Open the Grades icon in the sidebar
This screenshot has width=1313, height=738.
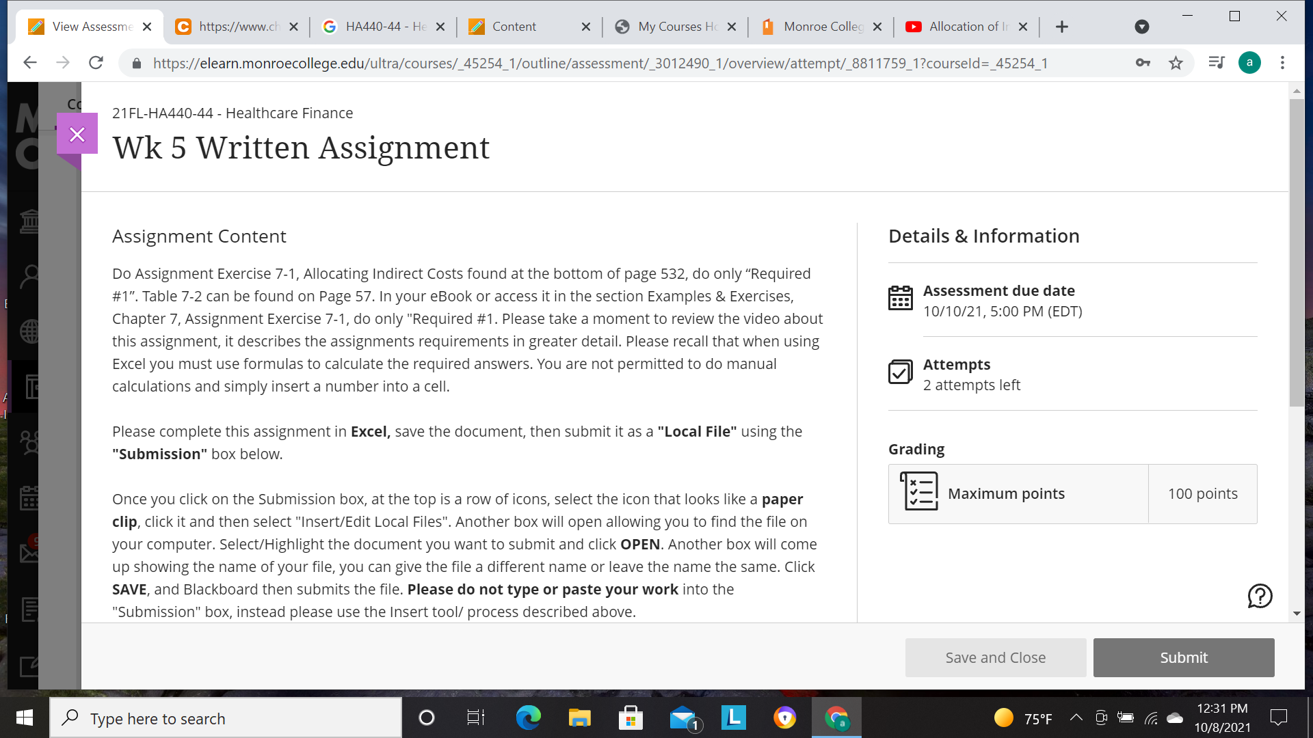(31, 609)
